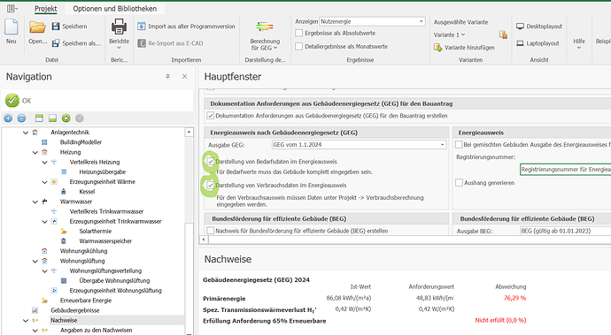Image resolution: width=611 pixels, height=335 pixels.
Task: Collapse the Warmwasser tree node
Action: (x=35, y=202)
